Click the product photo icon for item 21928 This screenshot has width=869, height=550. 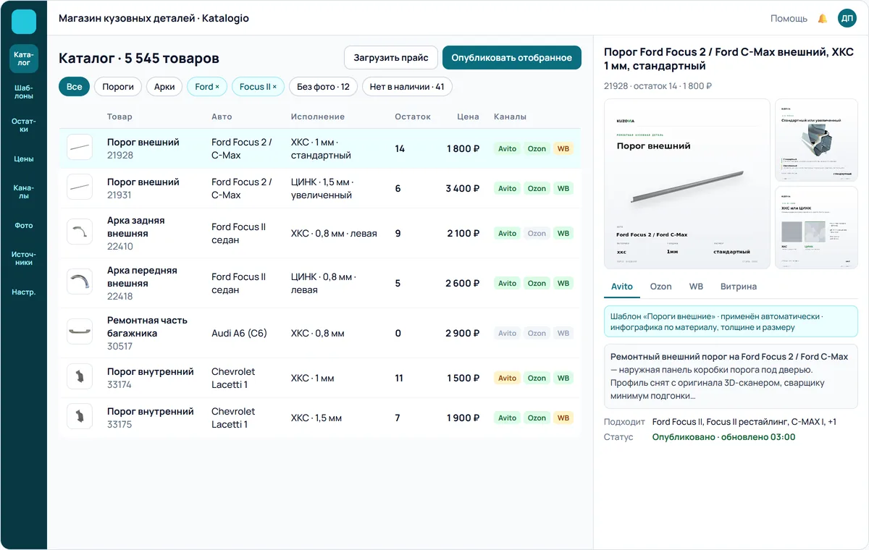pos(80,148)
